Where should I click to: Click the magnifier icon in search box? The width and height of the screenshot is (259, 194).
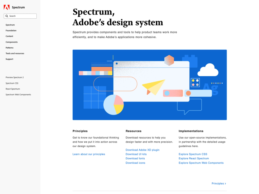point(7,16)
